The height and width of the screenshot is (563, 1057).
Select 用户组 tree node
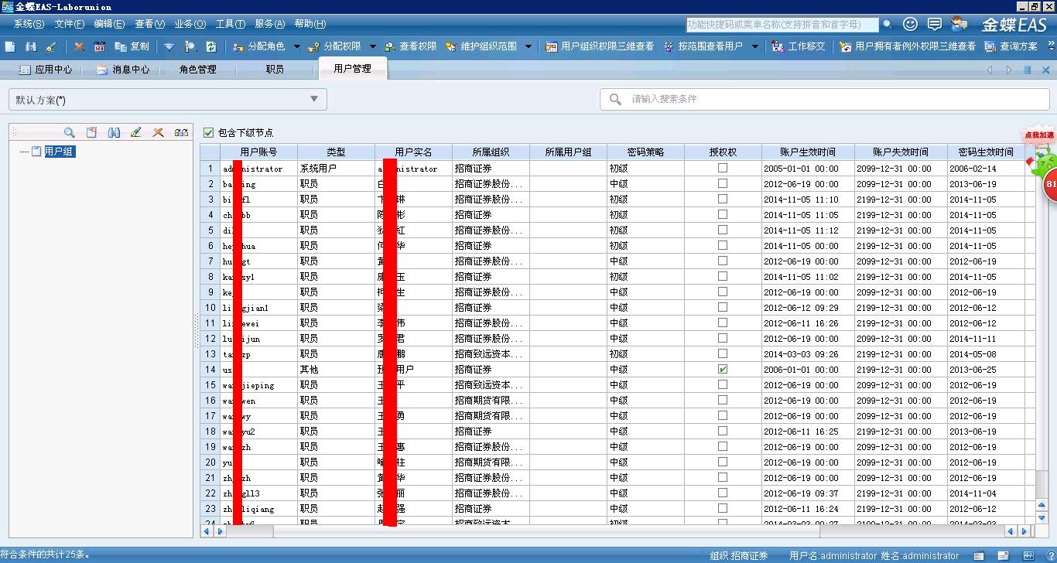pyautogui.click(x=59, y=152)
